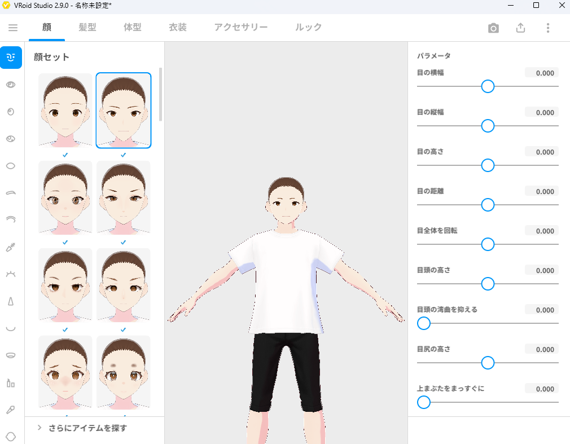Open the three-dot more options menu
The height and width of the screenshot is (444, 570).
(x=547, y=28)
